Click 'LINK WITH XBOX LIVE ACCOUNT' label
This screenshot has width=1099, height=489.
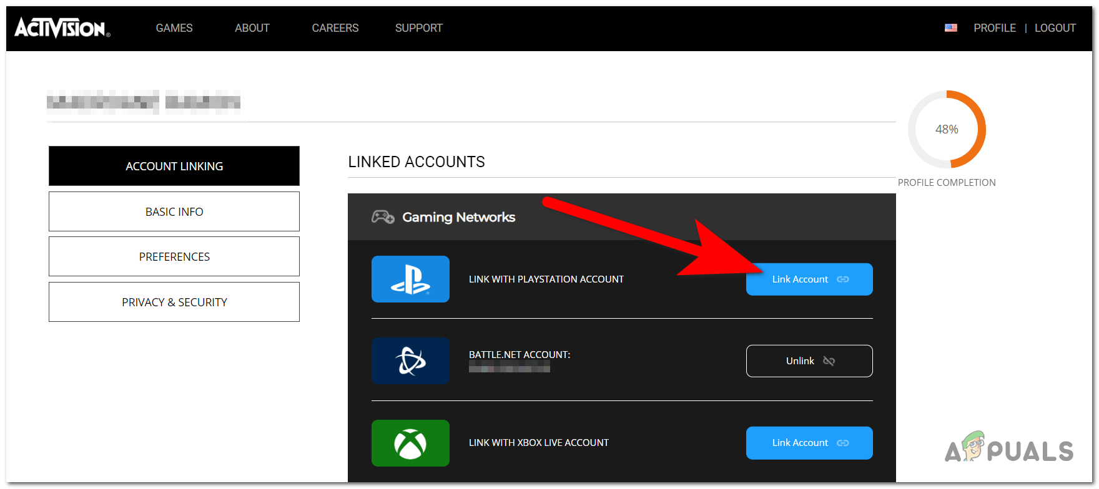539,443
